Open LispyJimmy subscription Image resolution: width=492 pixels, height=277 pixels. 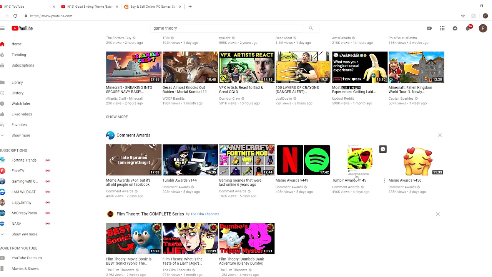[x=22, y=202]
